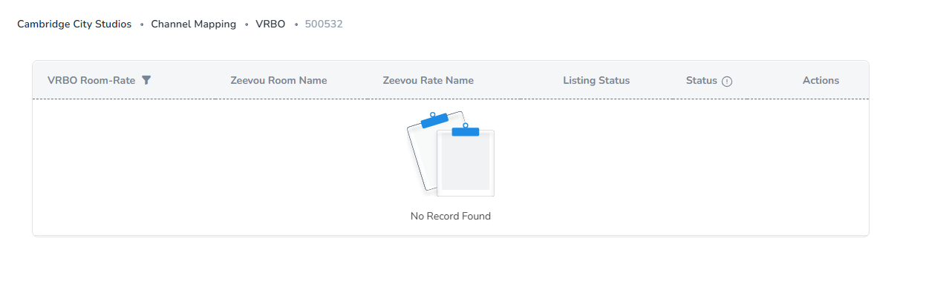Click the dot separator after Cambridge City Studios

(x=142, y=25)
